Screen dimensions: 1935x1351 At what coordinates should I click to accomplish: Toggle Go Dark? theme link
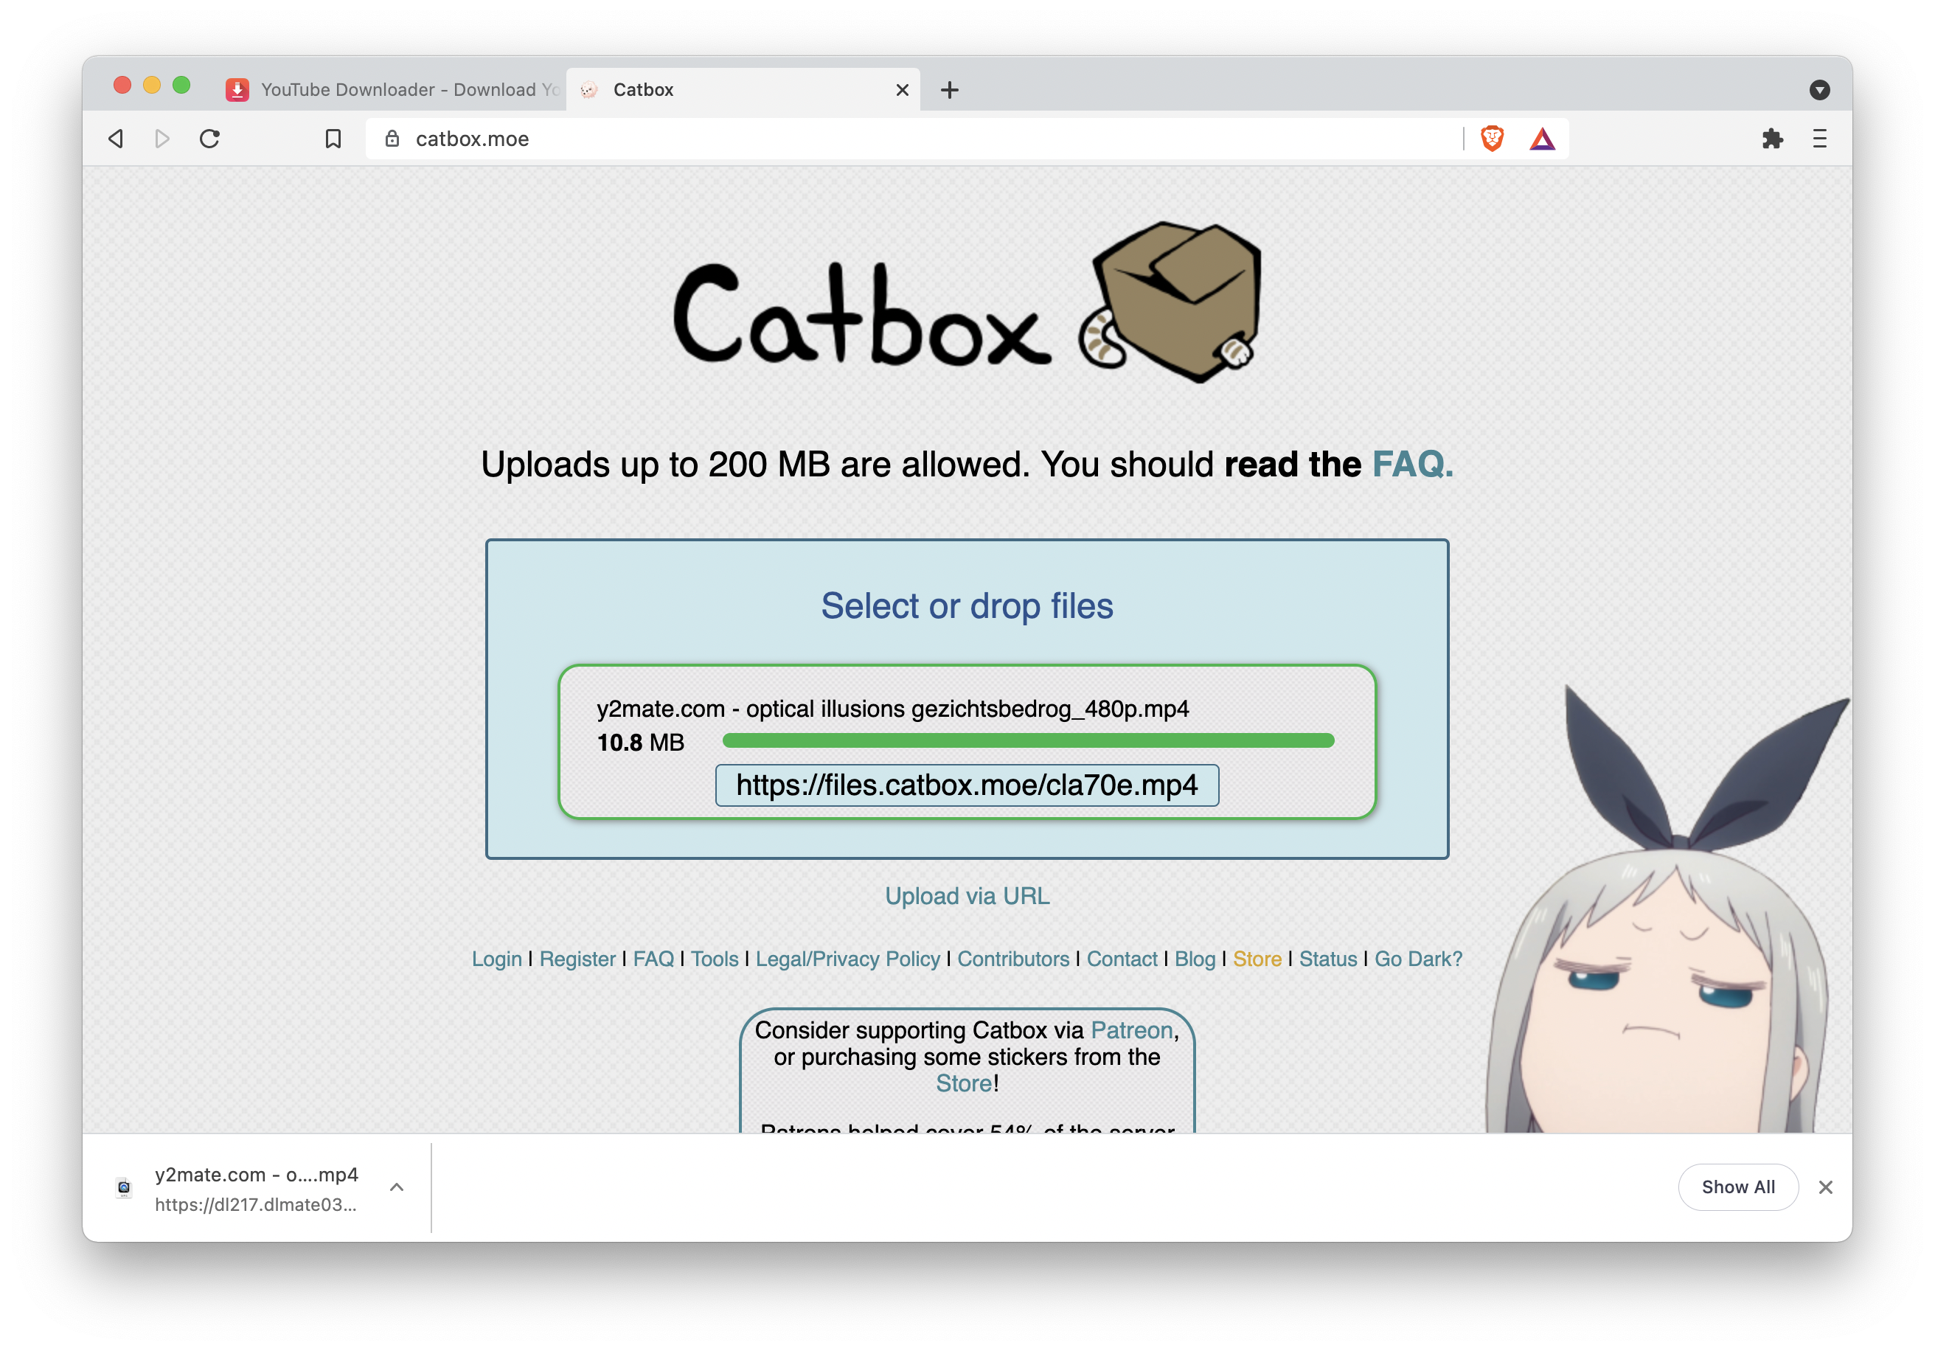point(1418,958)
